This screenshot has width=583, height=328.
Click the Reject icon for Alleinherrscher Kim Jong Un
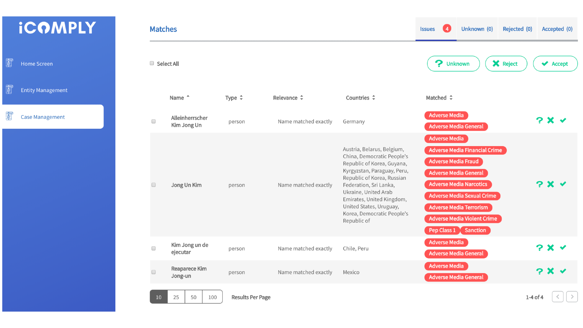click(x=551, y=121)
